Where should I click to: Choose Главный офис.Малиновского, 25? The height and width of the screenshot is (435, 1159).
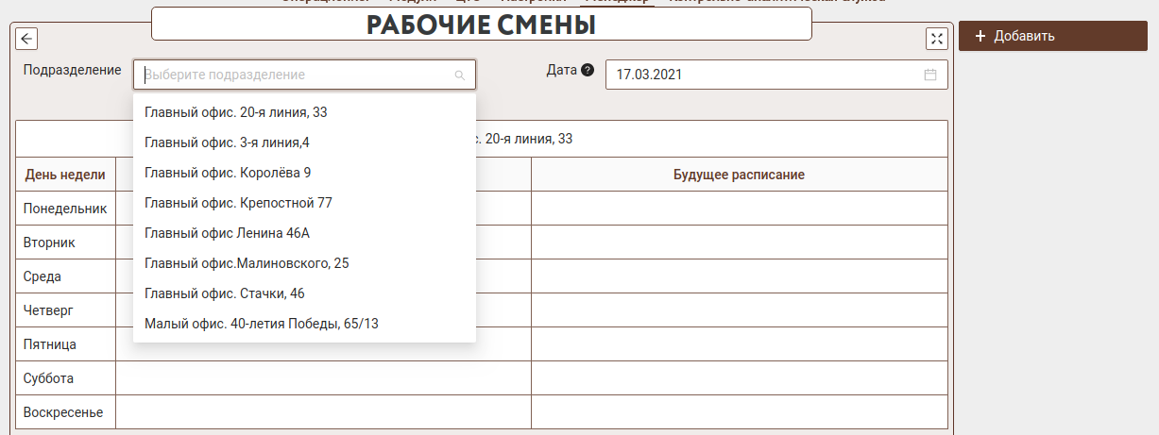[x=247, y=263]
